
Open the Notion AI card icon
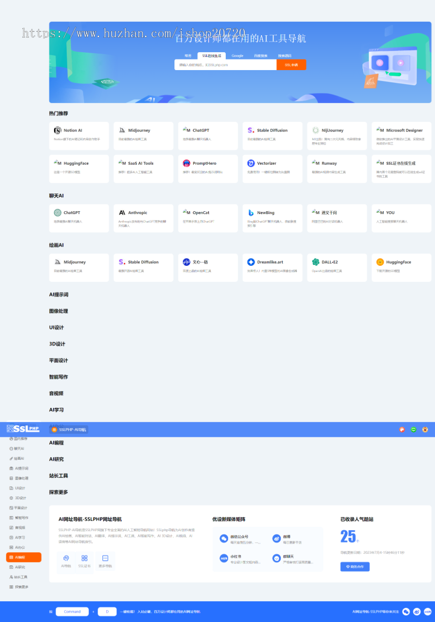click(x=58, y=130)
